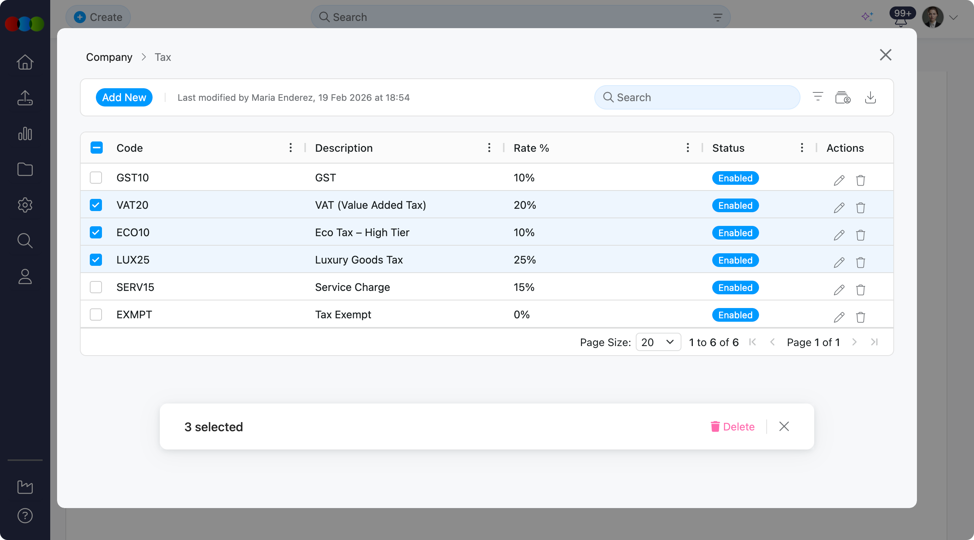Open analytics from the sidebar

pos(25,133)
